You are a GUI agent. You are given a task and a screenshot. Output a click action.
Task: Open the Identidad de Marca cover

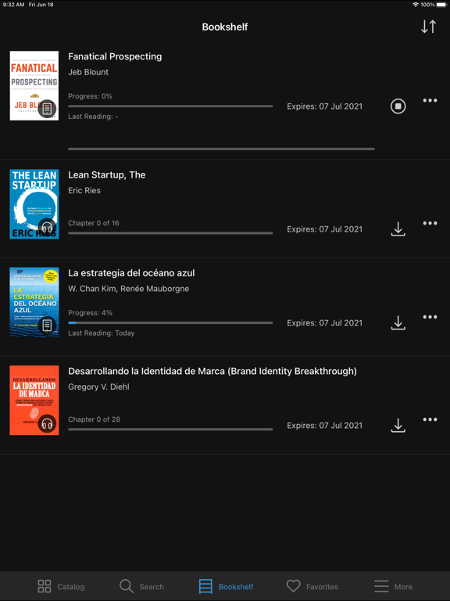click(34, 400)
